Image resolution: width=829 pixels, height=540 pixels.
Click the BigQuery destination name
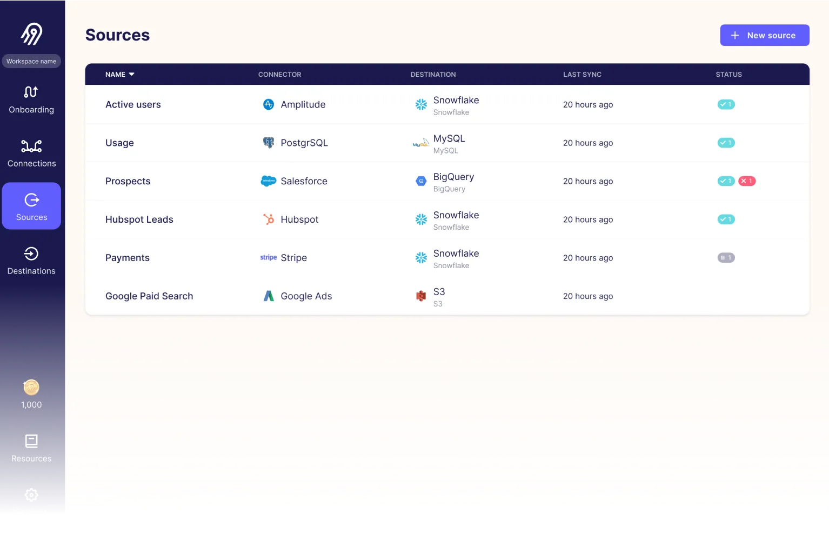click(x=453, y=177)
